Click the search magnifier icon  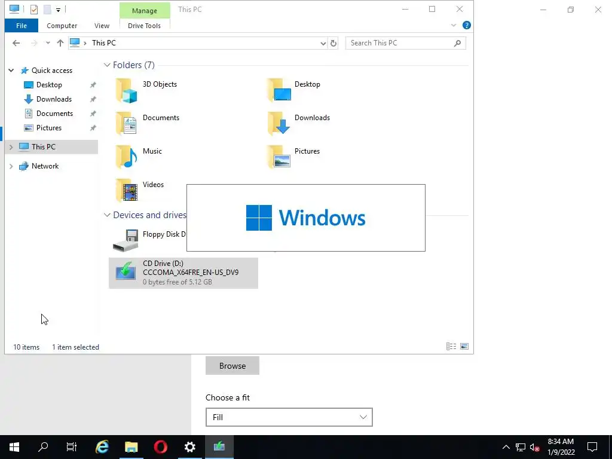pos(457,43)
